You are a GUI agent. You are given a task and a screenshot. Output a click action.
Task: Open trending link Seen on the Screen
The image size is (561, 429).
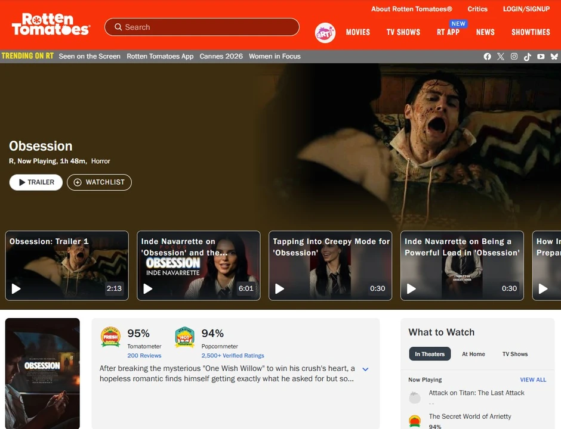click(x=90, y=57)
